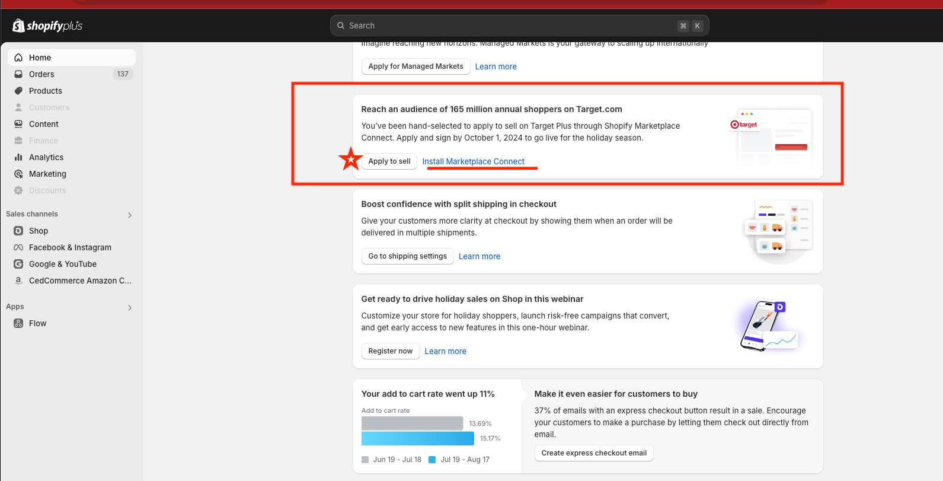
Task: Click the Target logo illustration
Action: tap(744, 125)
